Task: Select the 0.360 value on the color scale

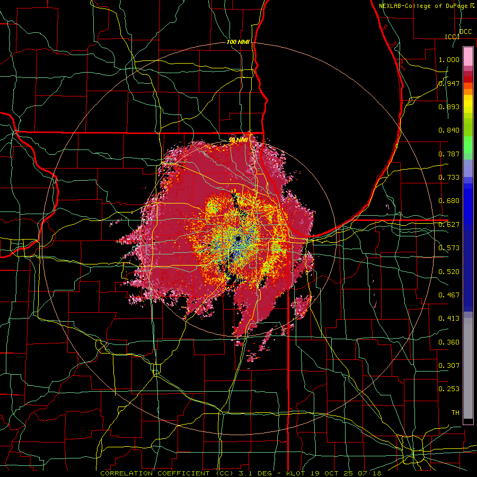Action: (449, 342)
